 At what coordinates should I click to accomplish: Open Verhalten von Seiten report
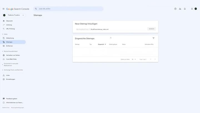[x=13, y=55]
